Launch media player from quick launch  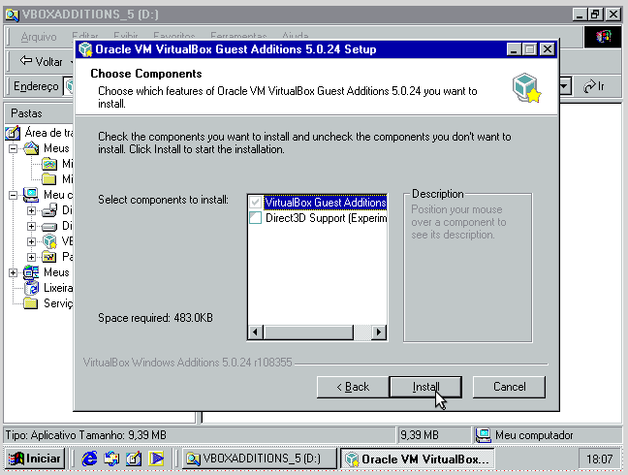click(156, 459)
